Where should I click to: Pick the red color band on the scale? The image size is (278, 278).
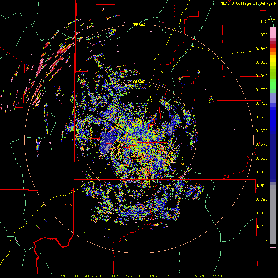point(273,46)
